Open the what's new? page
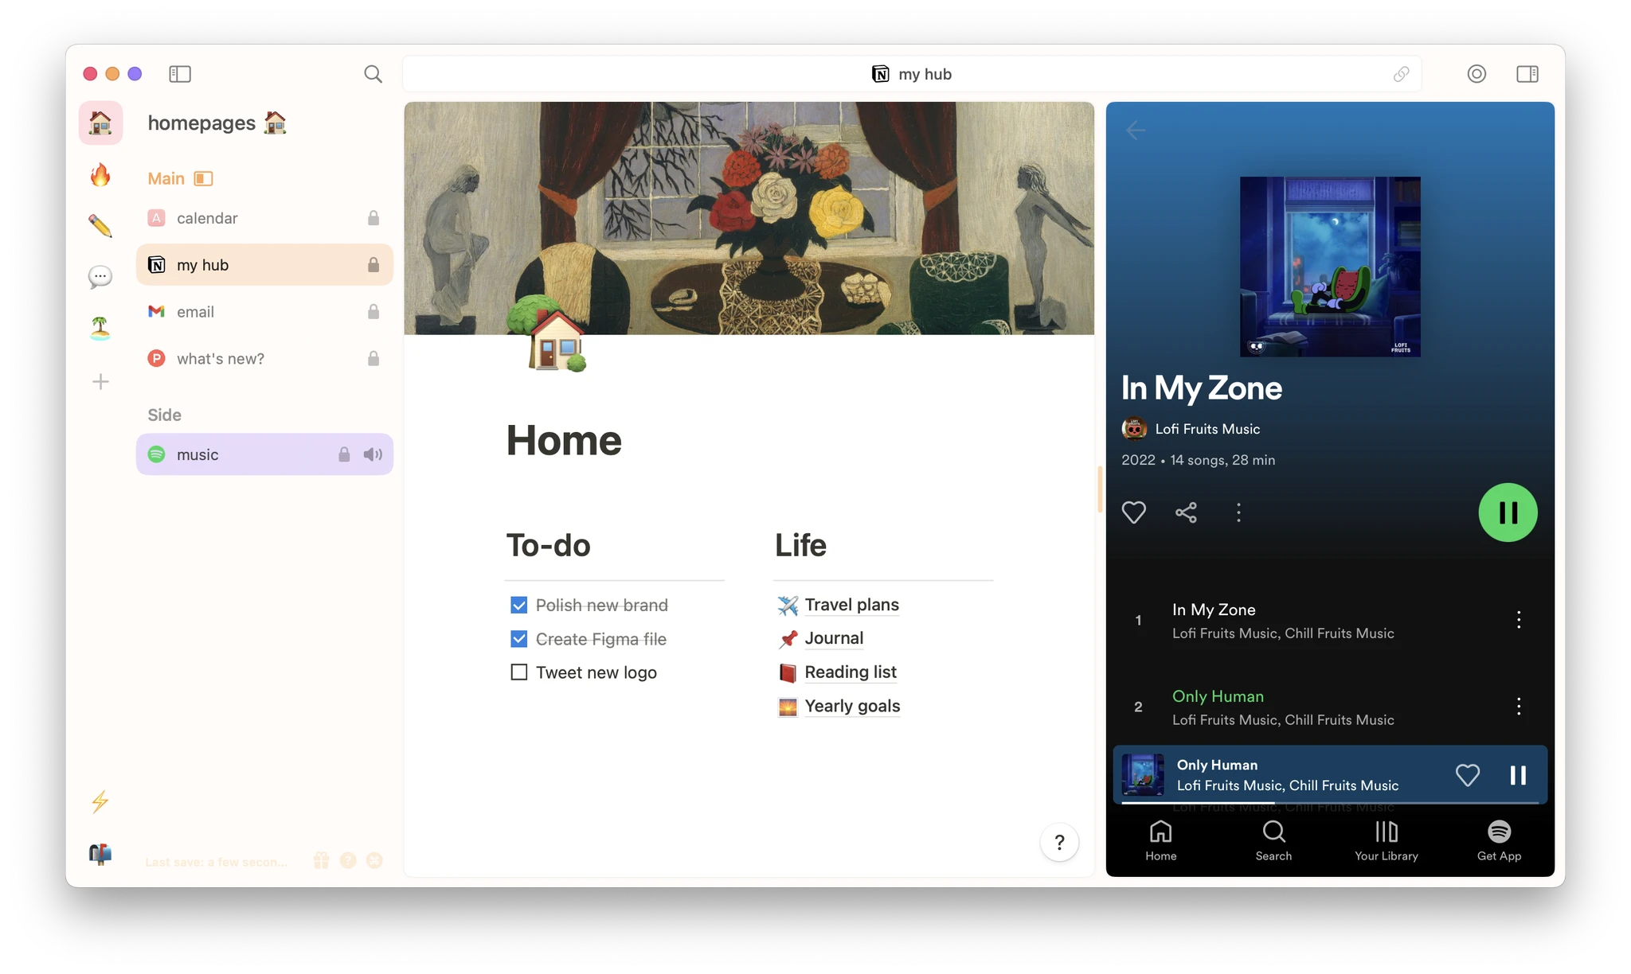The image size is (1631, 974). click(x=264, y=359)
